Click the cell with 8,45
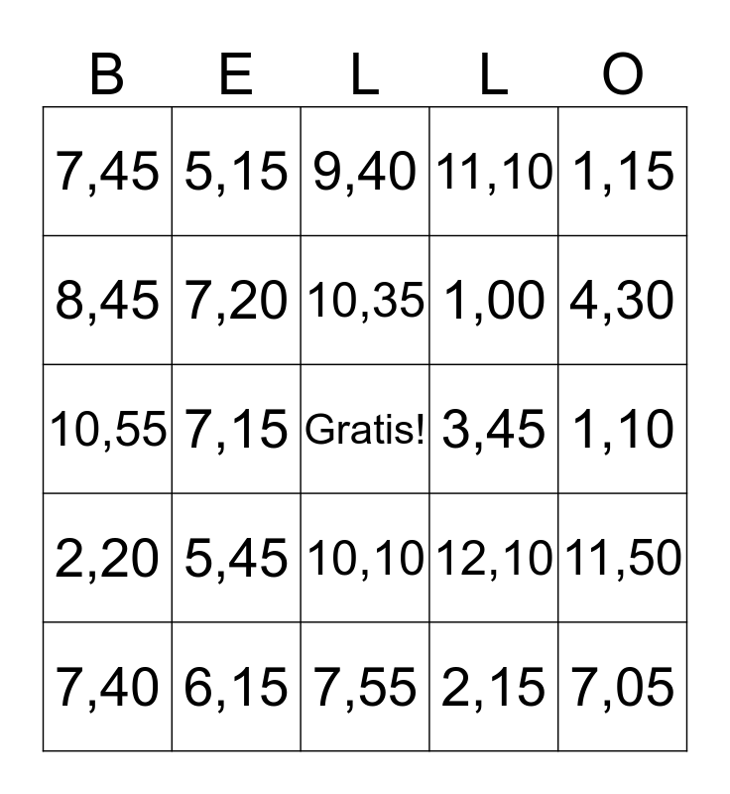This screenshot has height=794, width=730. (x=107, y=300)
